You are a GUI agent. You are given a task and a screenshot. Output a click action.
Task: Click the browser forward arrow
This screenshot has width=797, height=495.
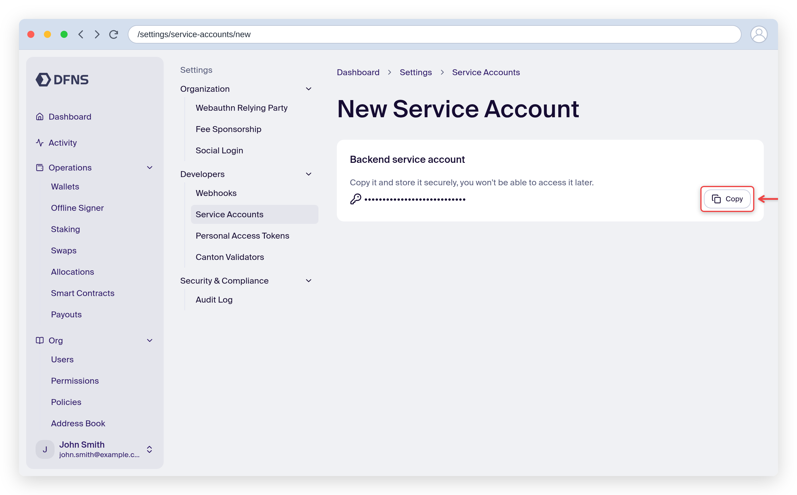[x=97, y=34]
